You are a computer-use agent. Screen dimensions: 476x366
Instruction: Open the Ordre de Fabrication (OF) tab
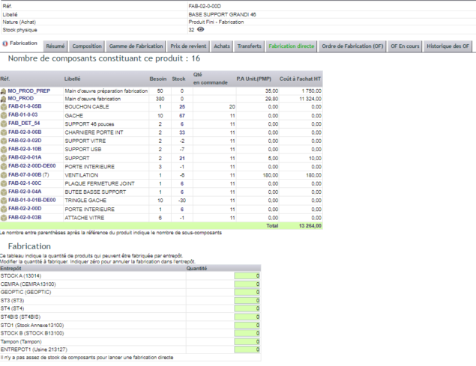tap(352, 46)
